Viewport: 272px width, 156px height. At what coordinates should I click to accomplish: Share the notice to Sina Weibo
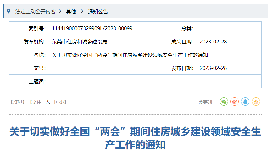(235, 102)
